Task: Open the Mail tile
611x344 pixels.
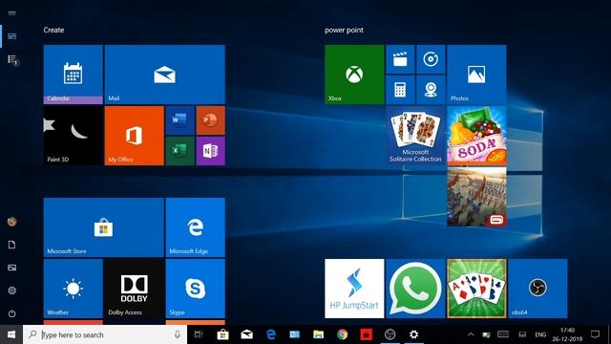Action: coord(165,75)
